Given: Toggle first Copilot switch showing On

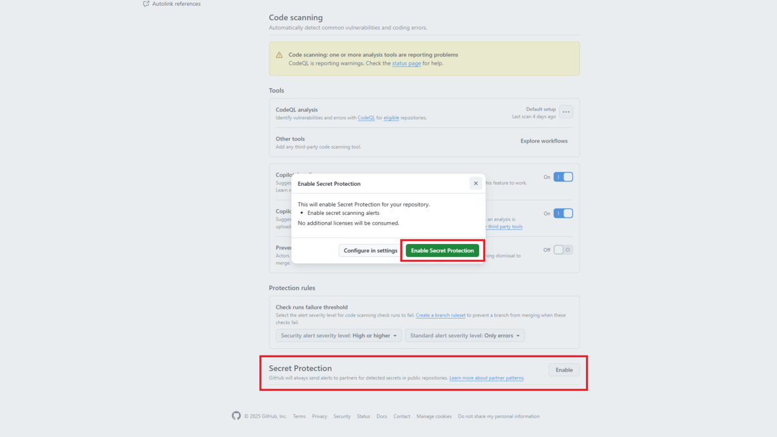Looking at the screenshot, I should [x=563, y=177].
